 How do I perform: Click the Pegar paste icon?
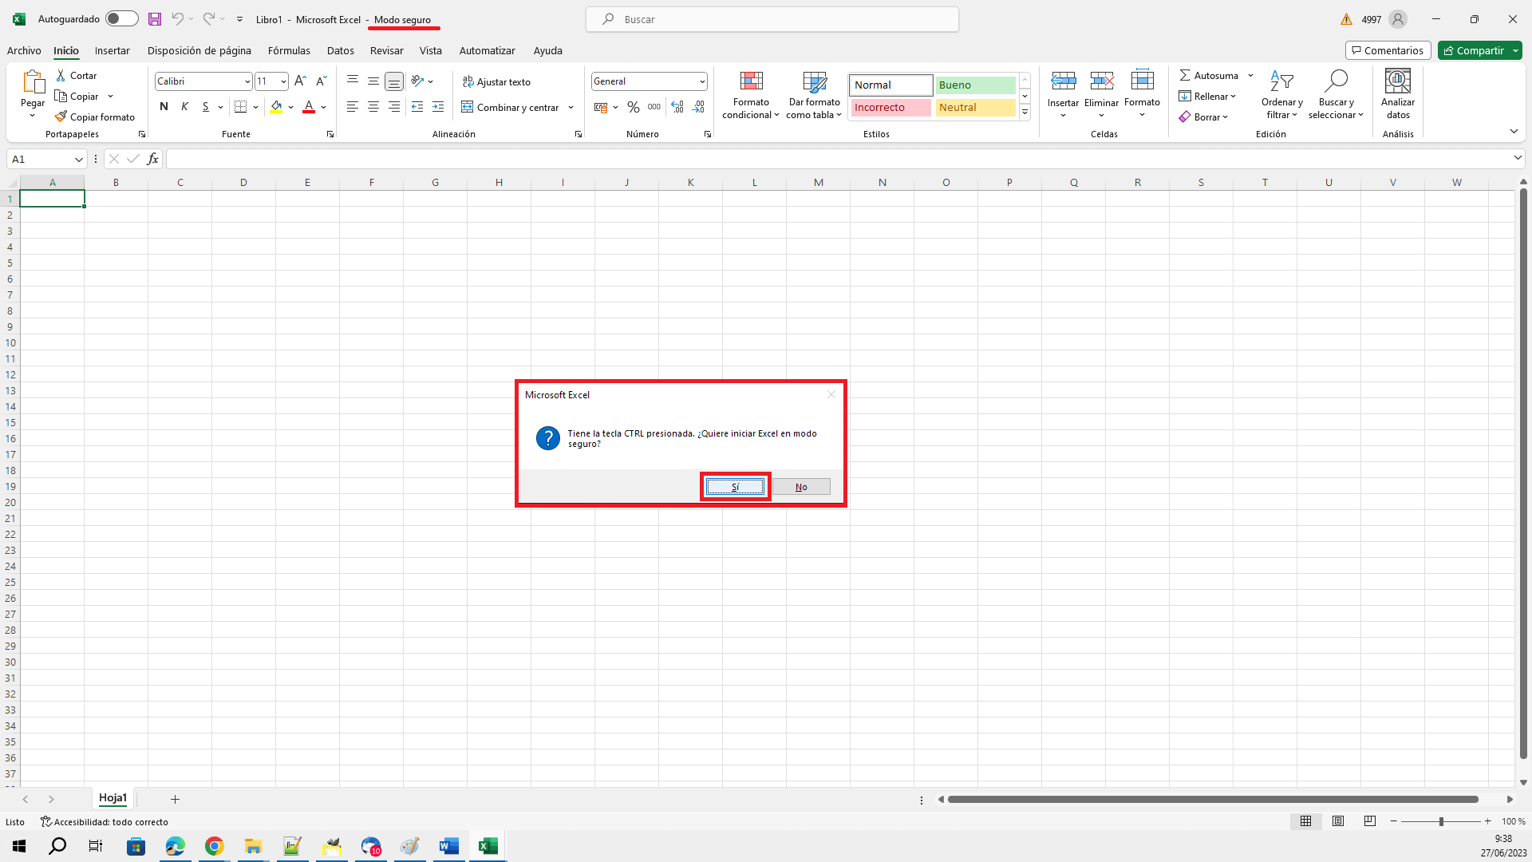tap(33, 81)
